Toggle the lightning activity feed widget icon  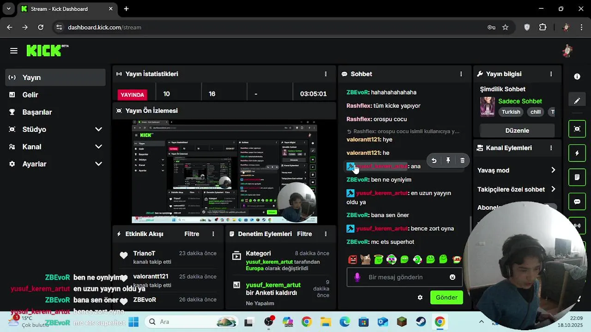coord(577,153)
